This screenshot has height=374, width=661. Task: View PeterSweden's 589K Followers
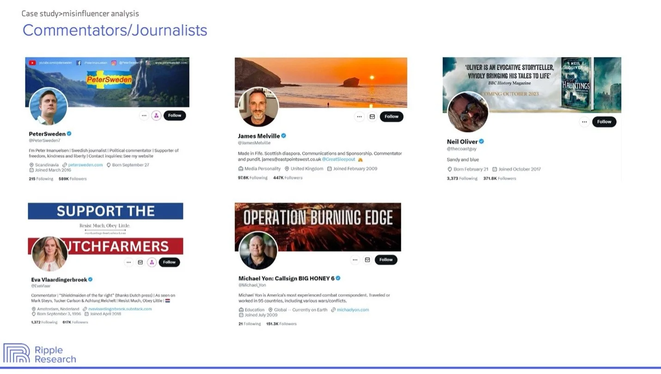73,178
